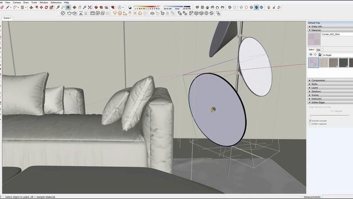Collapse the Soften Edges panel
The width and height of the screenshot is (353, 199).
tap(330, 102)
